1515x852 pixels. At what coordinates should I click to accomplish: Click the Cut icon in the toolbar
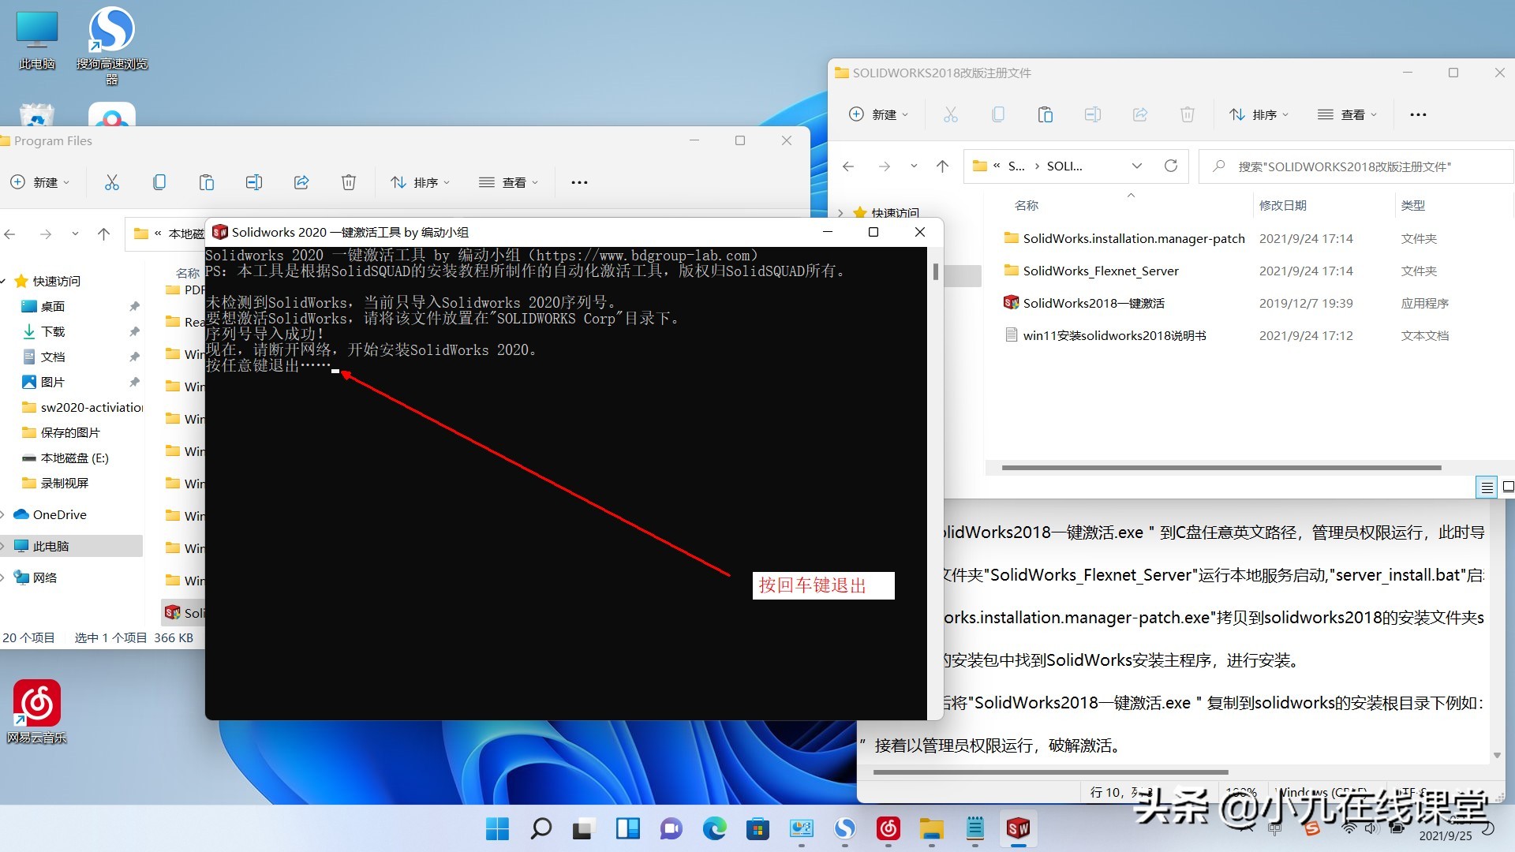pyautogui.click(x=951, y=114)
